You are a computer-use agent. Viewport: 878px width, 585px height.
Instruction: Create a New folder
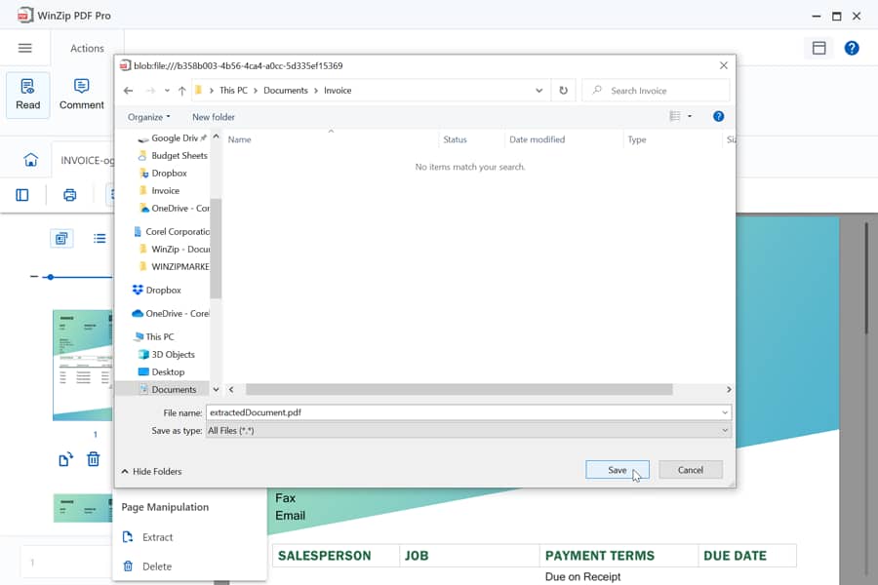(x=213, y=116)
